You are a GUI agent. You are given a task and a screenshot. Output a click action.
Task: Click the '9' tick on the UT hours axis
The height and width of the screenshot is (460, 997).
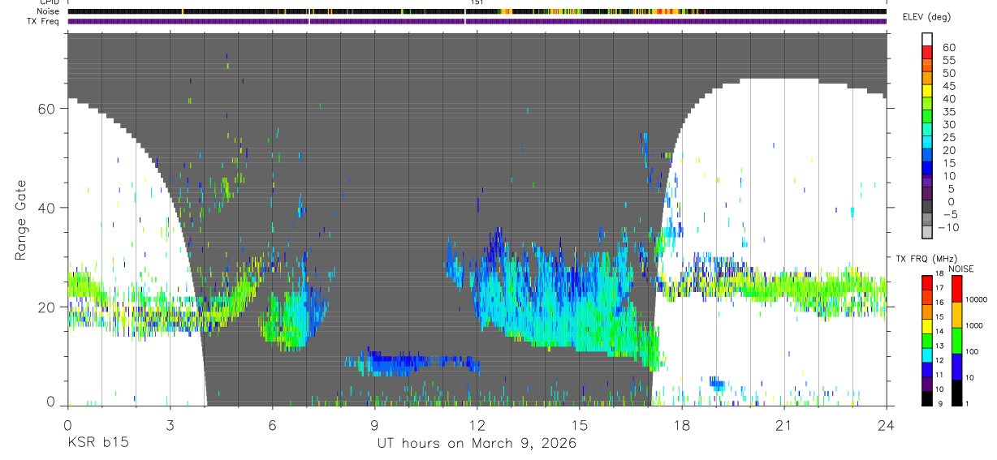point(374,424)
